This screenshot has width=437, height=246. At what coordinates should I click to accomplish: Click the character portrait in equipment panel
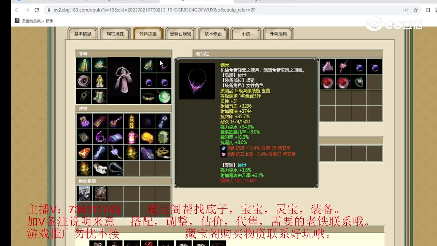[x=124, y=81]
